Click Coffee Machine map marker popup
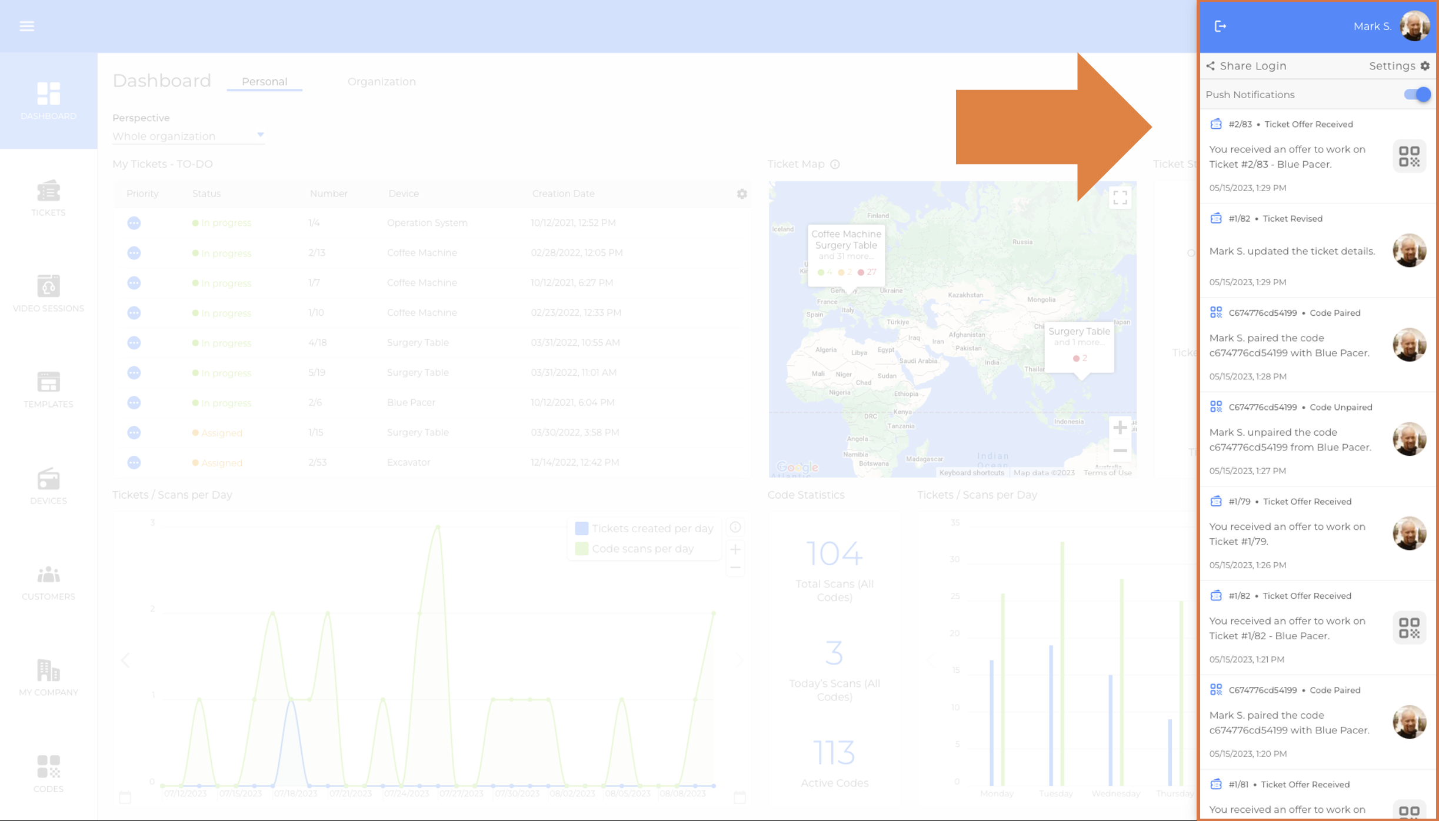 coord(846,255)
